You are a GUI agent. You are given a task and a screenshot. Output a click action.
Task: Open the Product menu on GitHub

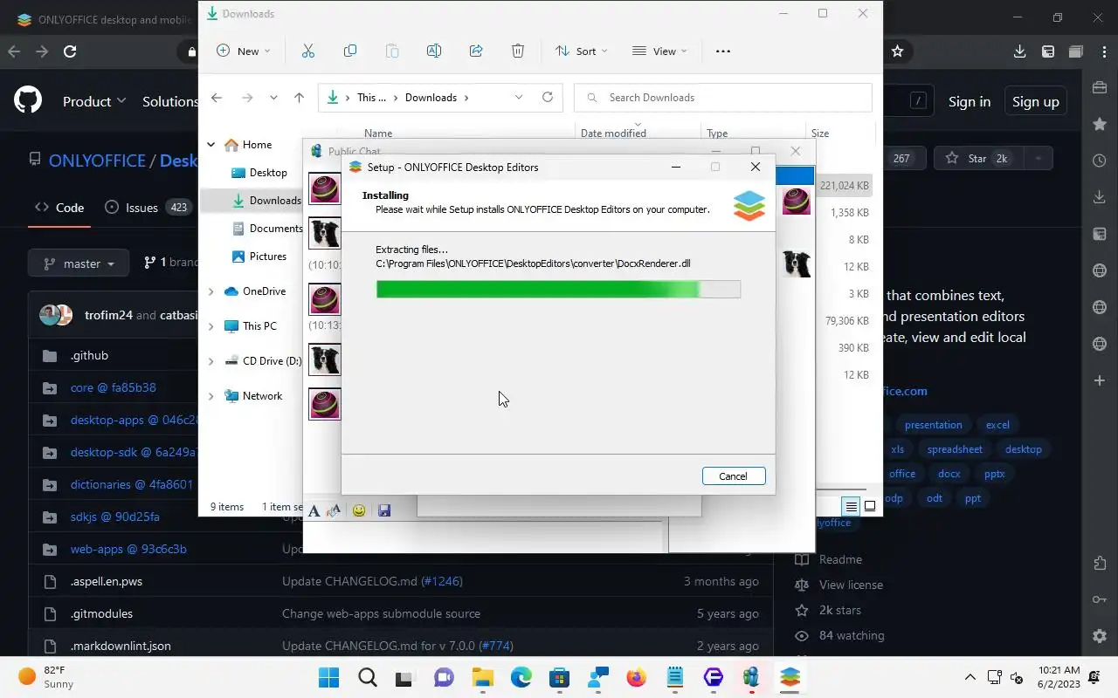[94, 101]
